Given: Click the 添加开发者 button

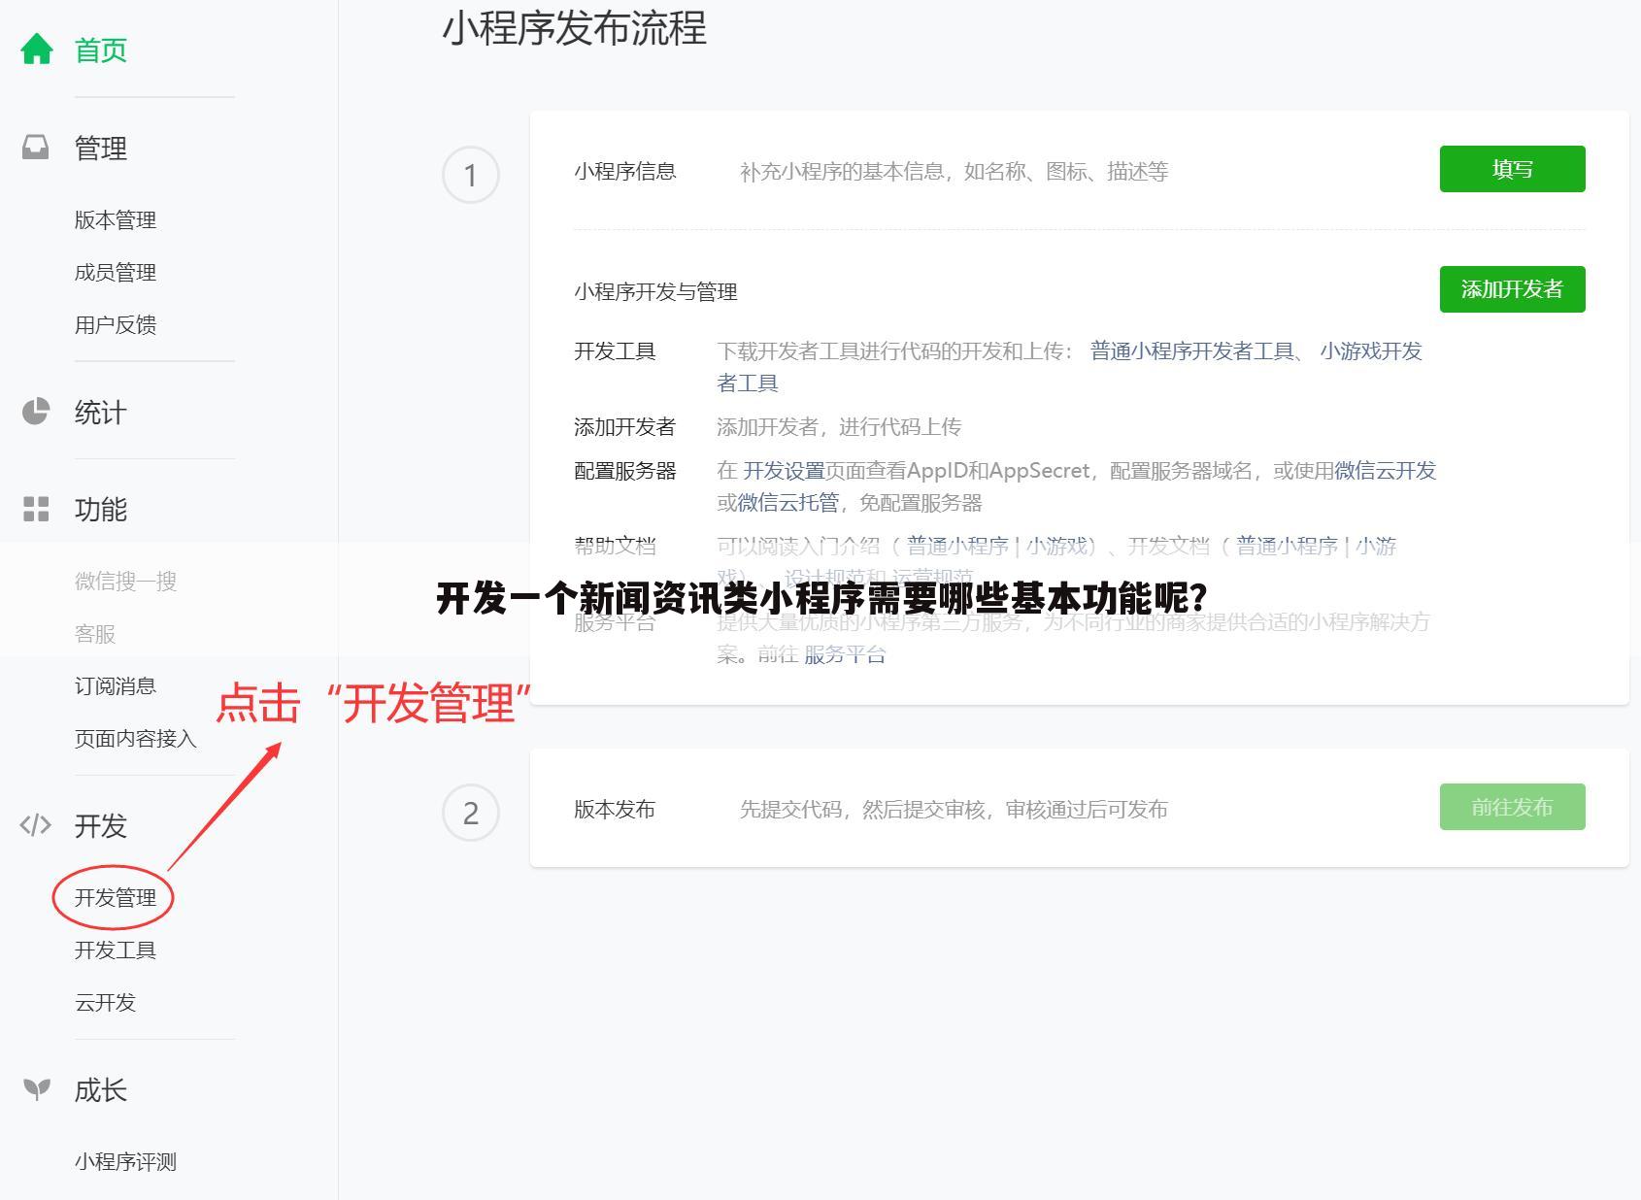Looking at the screenshot, I should (x=1512, y=289).
